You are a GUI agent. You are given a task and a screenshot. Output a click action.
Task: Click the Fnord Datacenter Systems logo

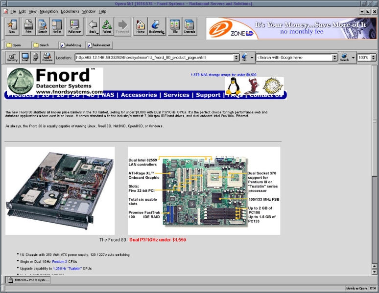(x=55, y=81)
